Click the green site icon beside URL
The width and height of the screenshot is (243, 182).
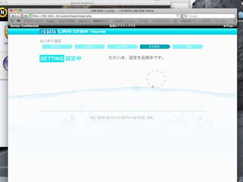coord(31,16)
